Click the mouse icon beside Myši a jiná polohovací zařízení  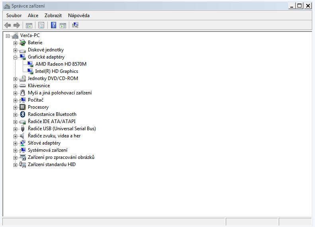[23, 93]
